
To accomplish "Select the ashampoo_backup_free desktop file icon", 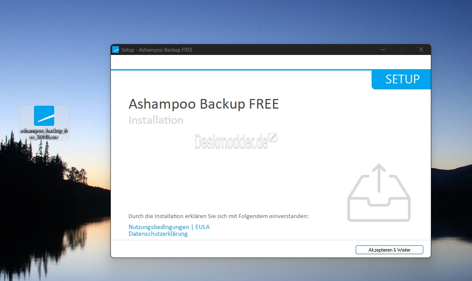I will coord(44,122).
